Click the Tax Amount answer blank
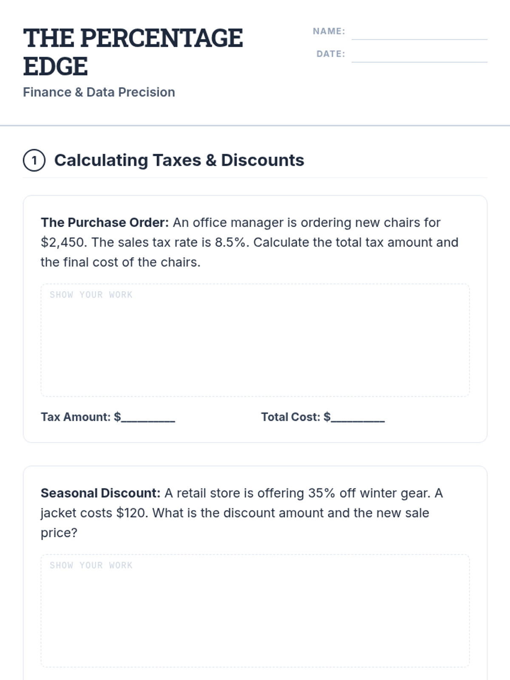510x680 pixels. (148, 417)
